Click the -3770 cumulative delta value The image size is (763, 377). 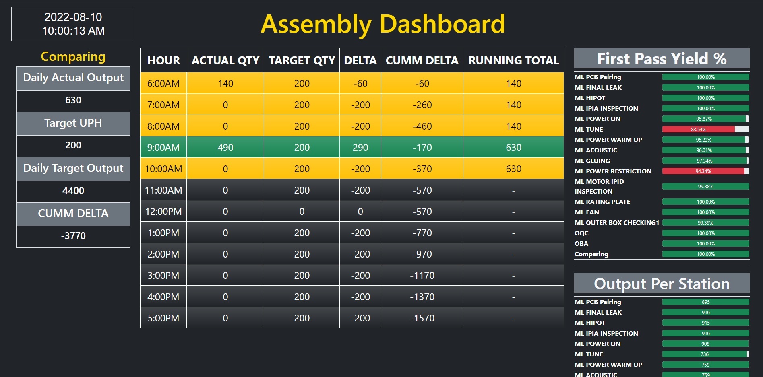(73, 236)
